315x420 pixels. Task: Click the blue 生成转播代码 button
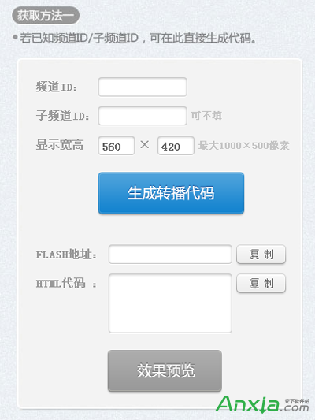[171, 193]
